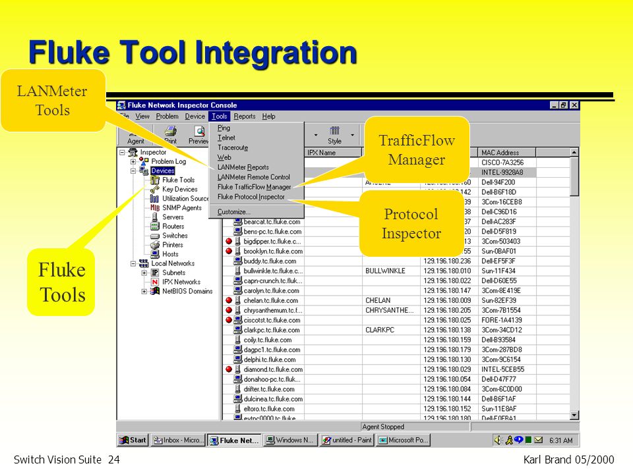
Task: Open the Help menu
Action: [x=268, y=116]
